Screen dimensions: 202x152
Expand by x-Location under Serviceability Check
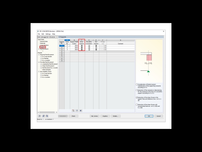pos(41,77)
